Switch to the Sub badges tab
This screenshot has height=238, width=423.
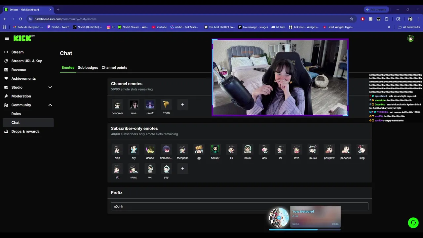(x=88, y=67)
